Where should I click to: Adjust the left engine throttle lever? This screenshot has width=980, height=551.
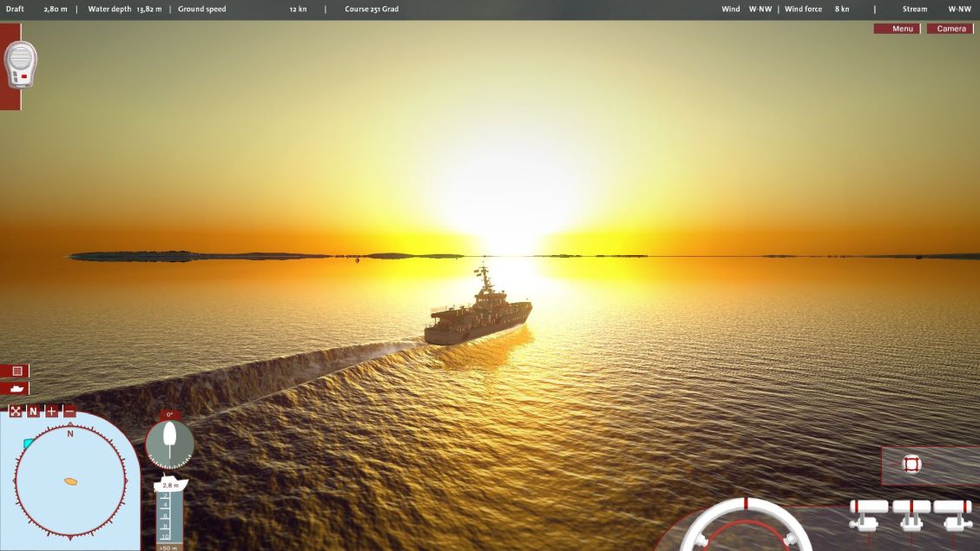coord(868,515)
